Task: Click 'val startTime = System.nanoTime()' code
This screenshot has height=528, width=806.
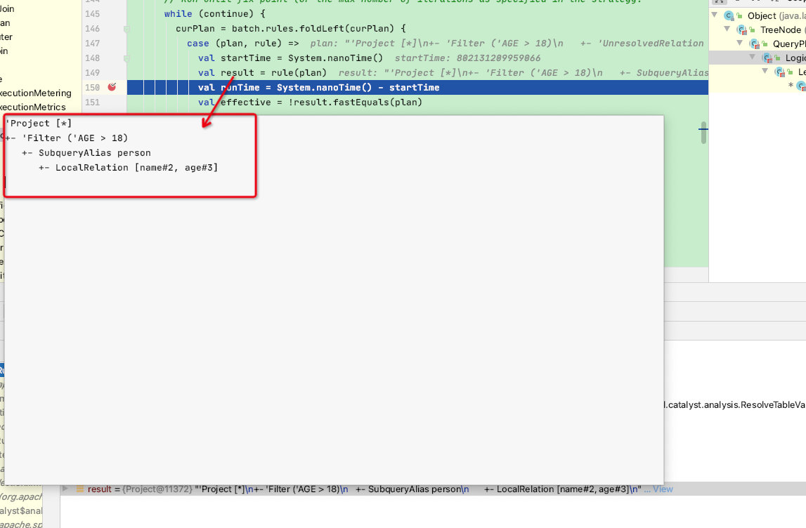Action: pyautogui.click(x=290, y=58)
